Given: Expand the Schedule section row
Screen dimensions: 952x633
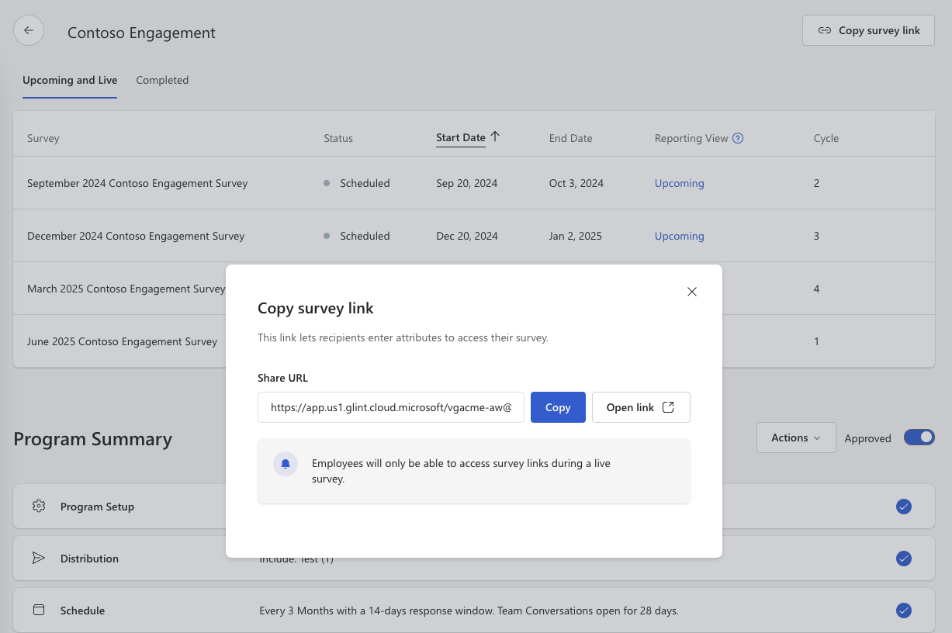Looking at the screenshot, I should coord(82,611).
